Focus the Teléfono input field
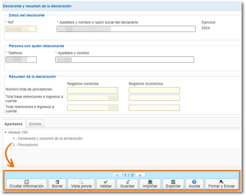This screenshot has height=196, width=246. 21,60
